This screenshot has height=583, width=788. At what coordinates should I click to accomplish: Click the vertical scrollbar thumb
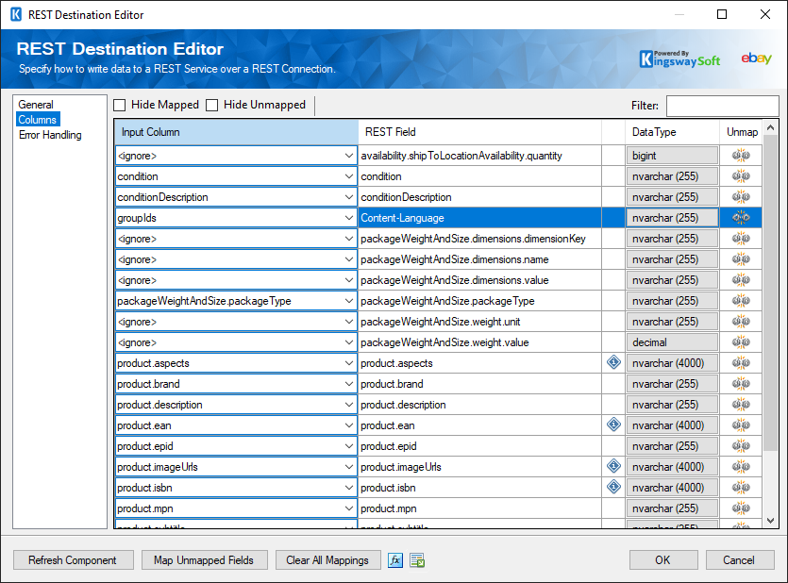(x=770, y=293)
